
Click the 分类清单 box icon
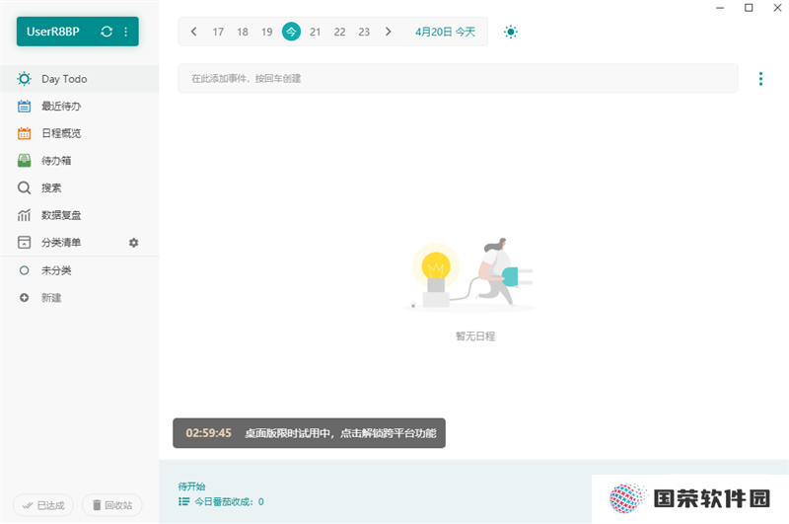24,242
